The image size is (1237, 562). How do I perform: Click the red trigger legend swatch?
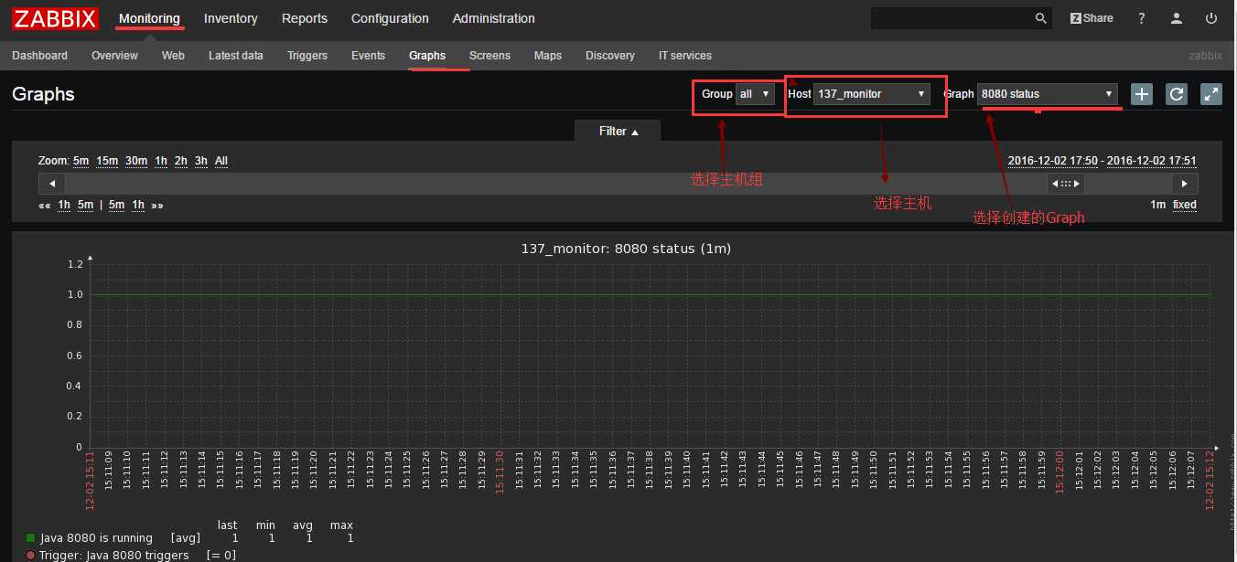(31, 555)
